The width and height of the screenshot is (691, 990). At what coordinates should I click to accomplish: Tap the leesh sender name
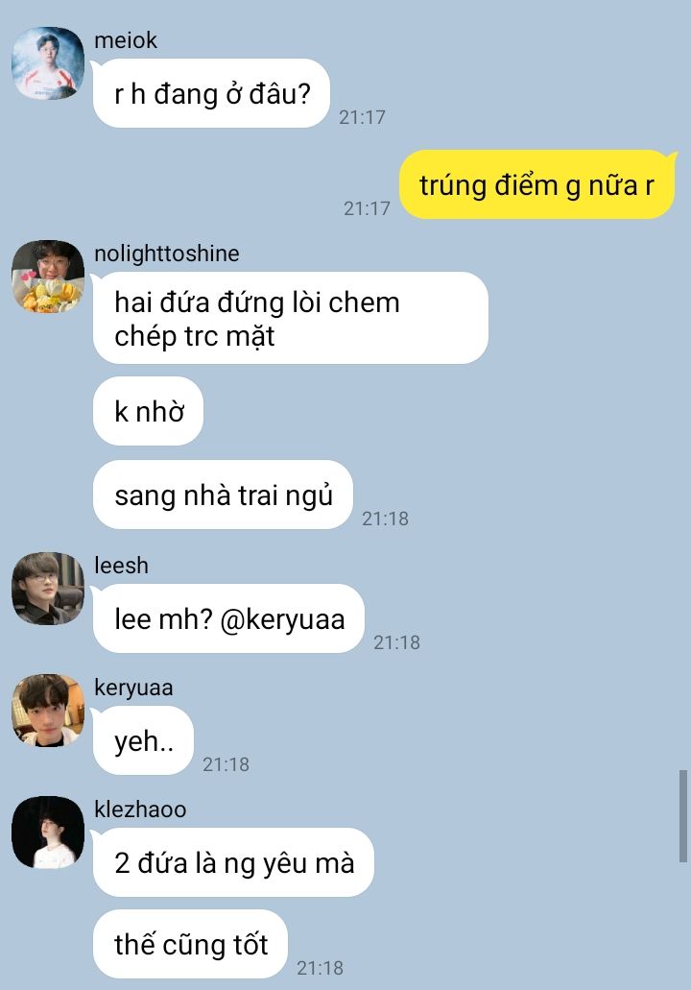pos(121,566)
